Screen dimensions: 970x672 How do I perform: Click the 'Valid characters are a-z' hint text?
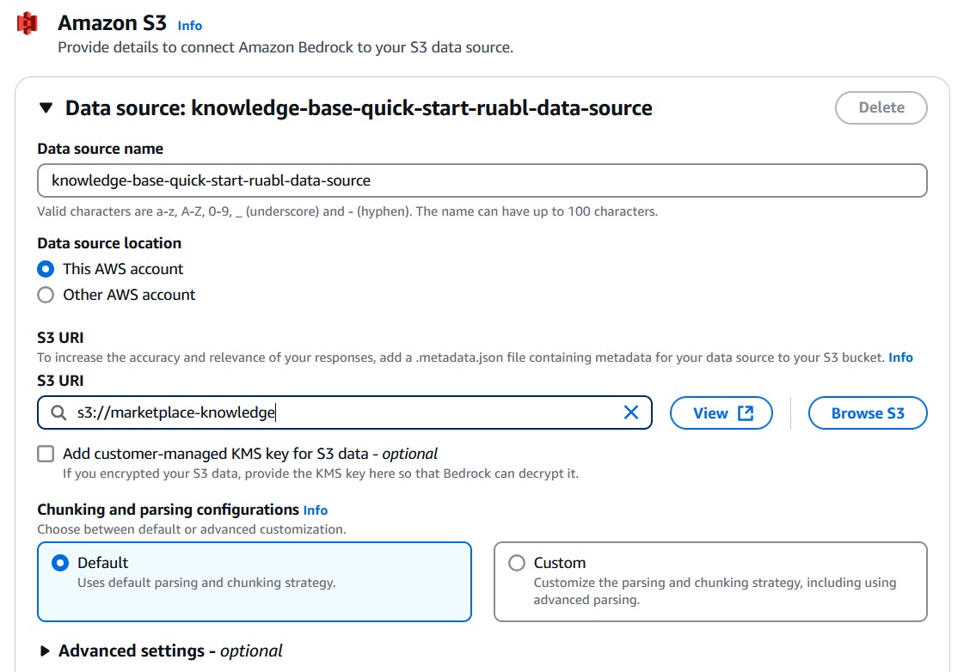(347, 211)
